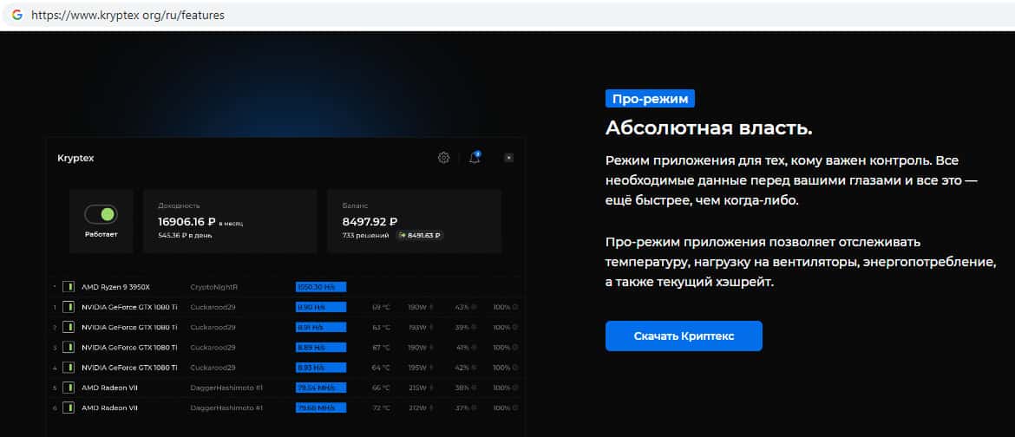Click the 38% fan speed value
This screenshot has height=437, width=1015.
coord(462,388)
